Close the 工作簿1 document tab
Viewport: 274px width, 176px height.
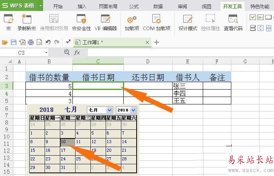[x=147, y=42]
